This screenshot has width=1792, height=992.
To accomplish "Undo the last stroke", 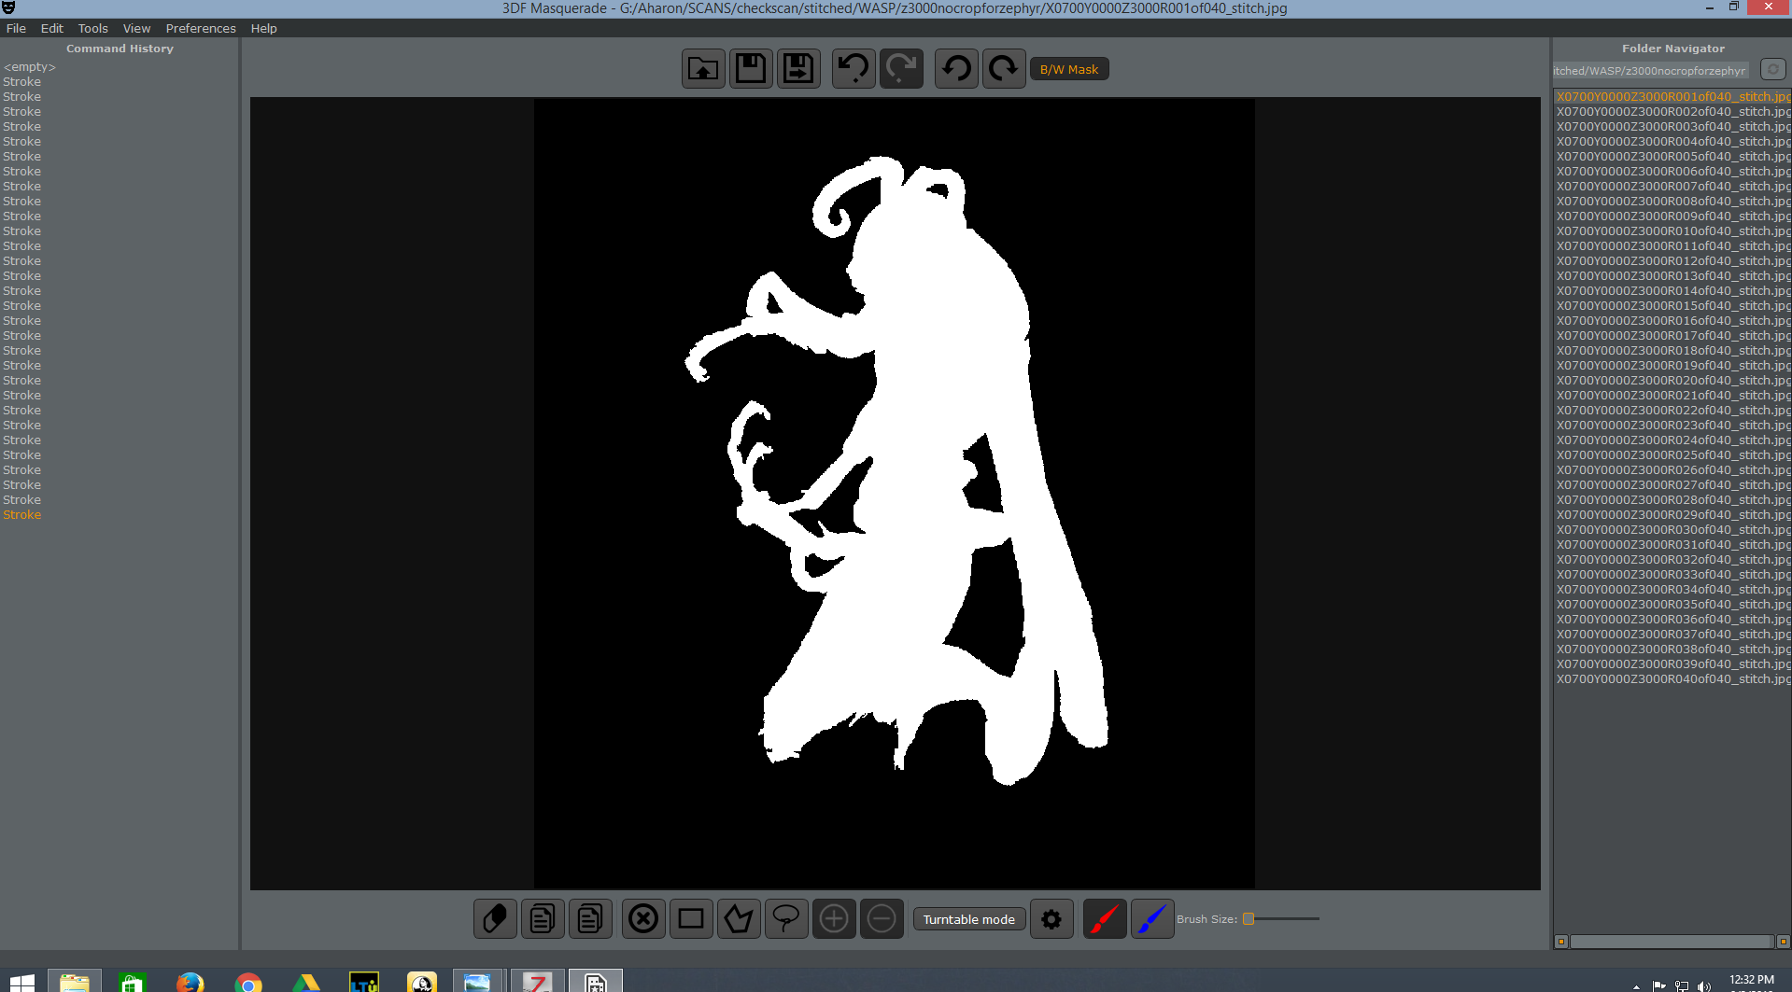I will tap(854, 69).
